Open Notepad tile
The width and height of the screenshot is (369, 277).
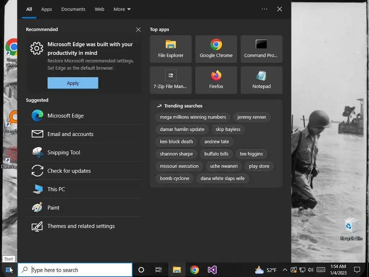(x=262, y=80)
